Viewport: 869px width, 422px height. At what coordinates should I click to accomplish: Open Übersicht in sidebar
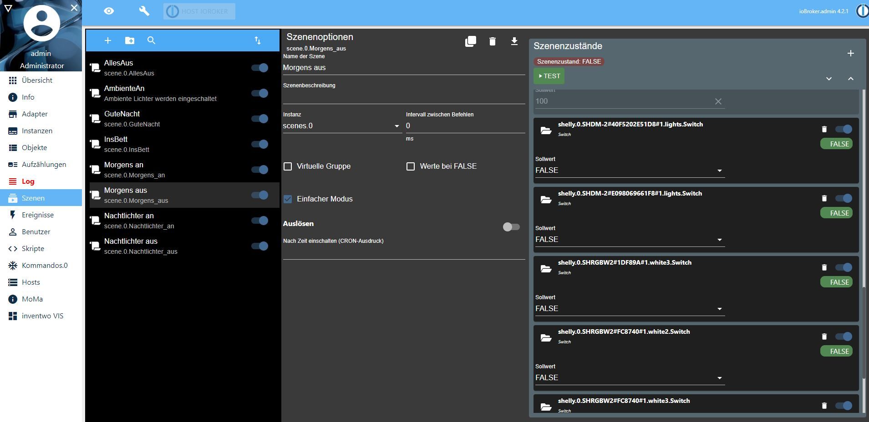[x=41, y=80]
